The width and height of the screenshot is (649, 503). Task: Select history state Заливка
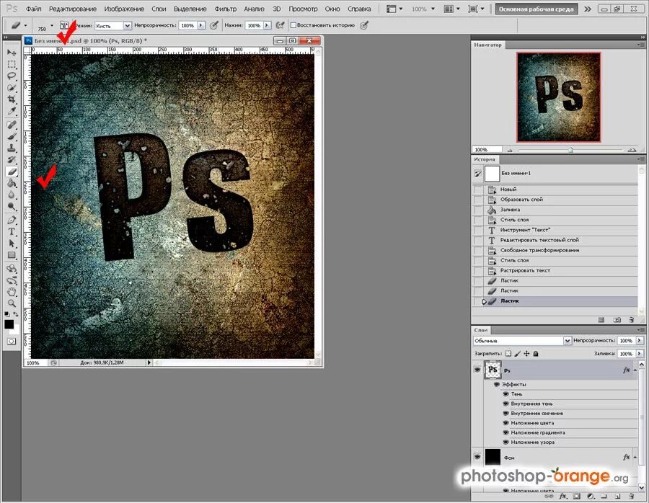click(x=555, y=210)
